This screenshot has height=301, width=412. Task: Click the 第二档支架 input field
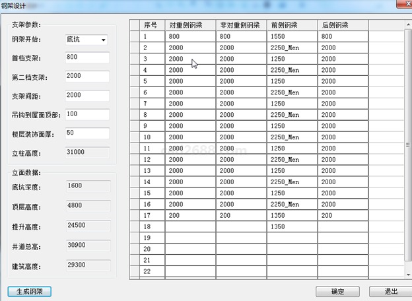pyautogui.click(x=87, y=77)
